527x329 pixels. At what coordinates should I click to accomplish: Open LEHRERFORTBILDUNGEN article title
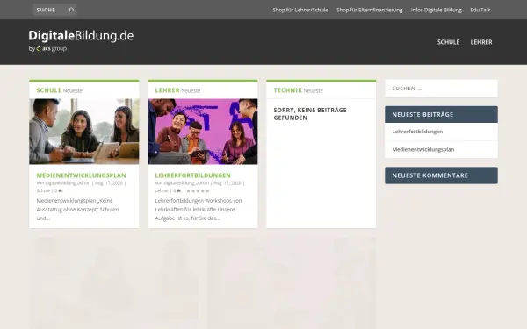(193, 175)
